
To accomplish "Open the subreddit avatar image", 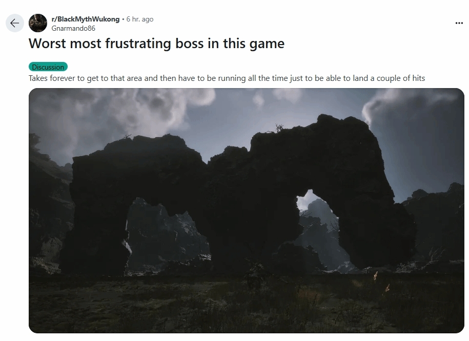I will tap(38, 23).
